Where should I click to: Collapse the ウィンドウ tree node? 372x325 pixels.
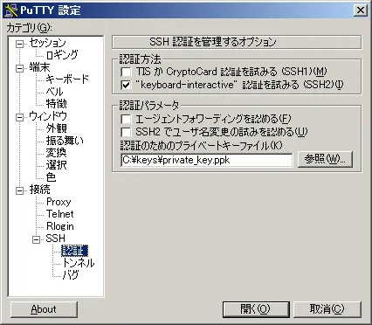click(19, 117)
